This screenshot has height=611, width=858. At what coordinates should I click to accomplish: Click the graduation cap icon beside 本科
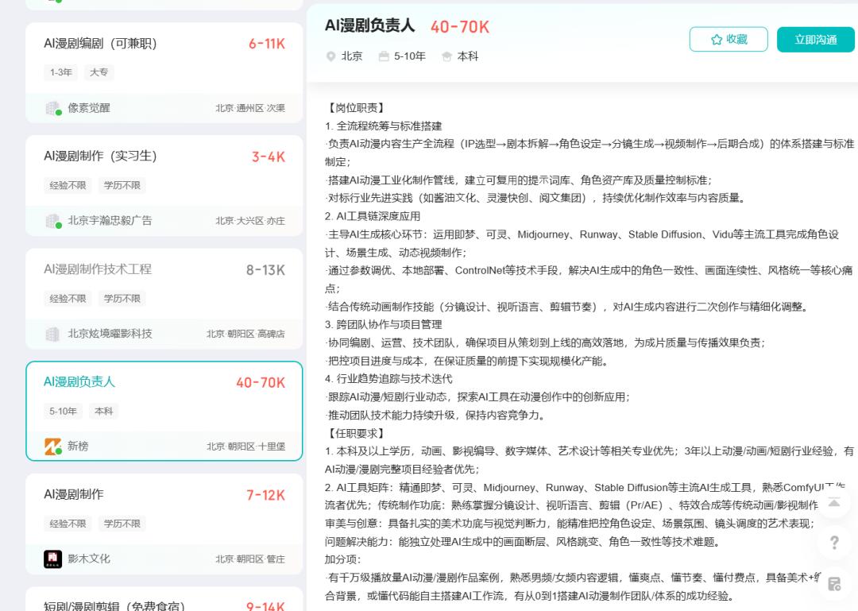pyautogui.click(x=446, y=56)
